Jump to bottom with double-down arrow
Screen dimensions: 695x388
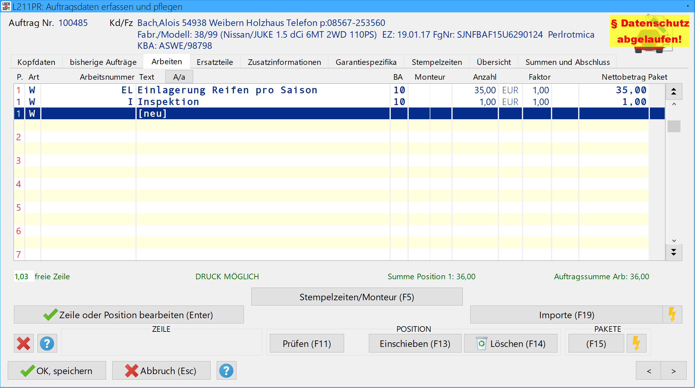pos(674,252)
